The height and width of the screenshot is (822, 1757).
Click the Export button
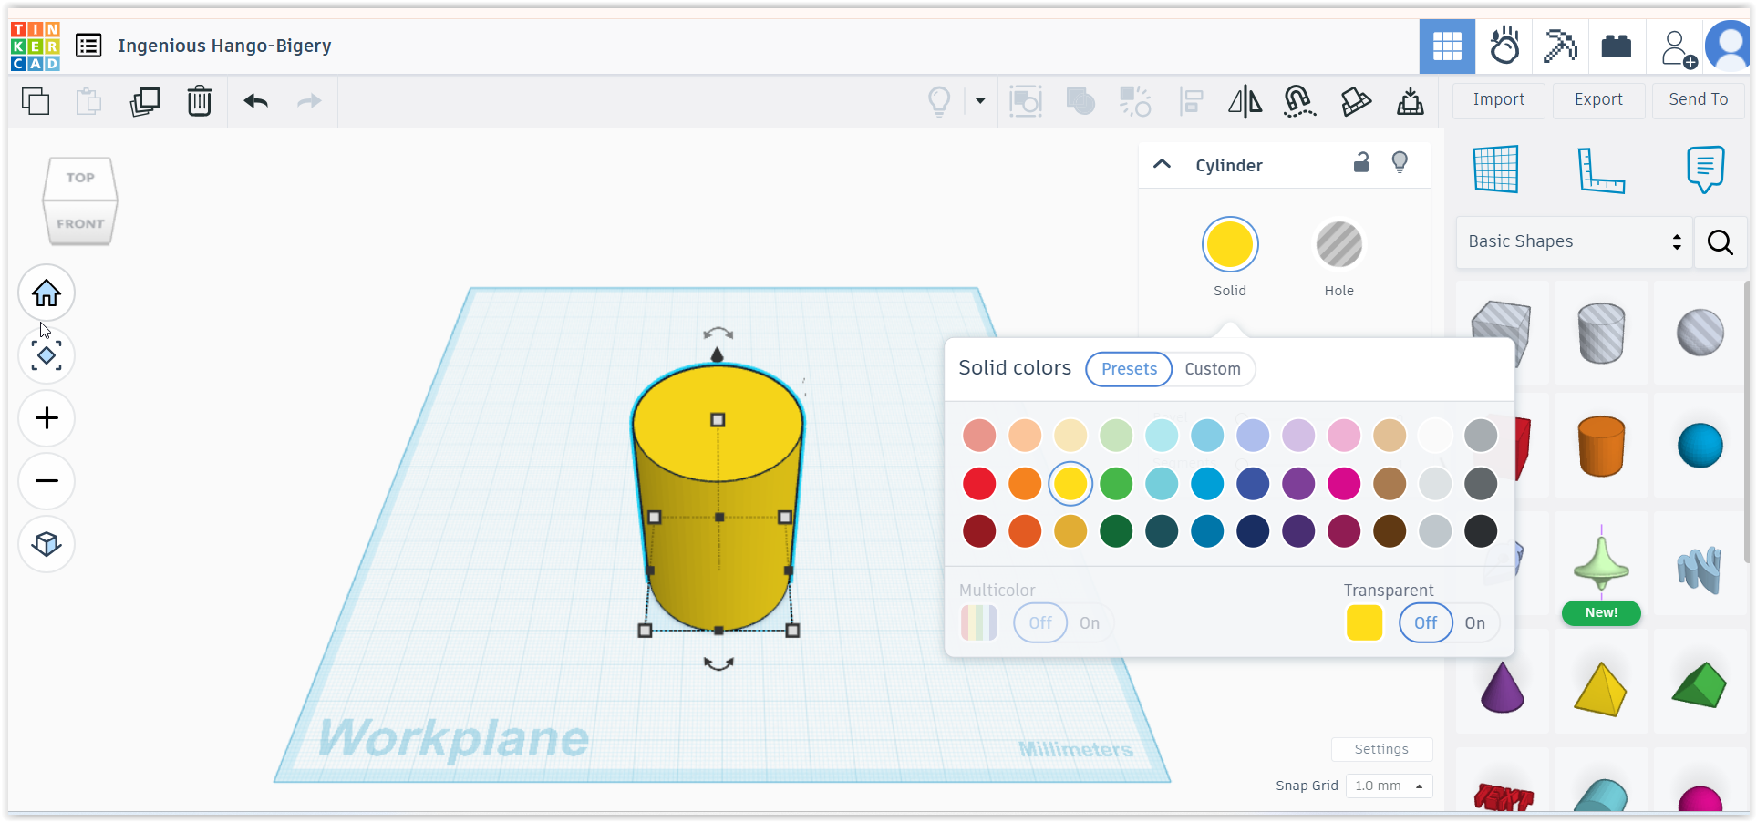pyautogui.click(x=1597, y=99)
